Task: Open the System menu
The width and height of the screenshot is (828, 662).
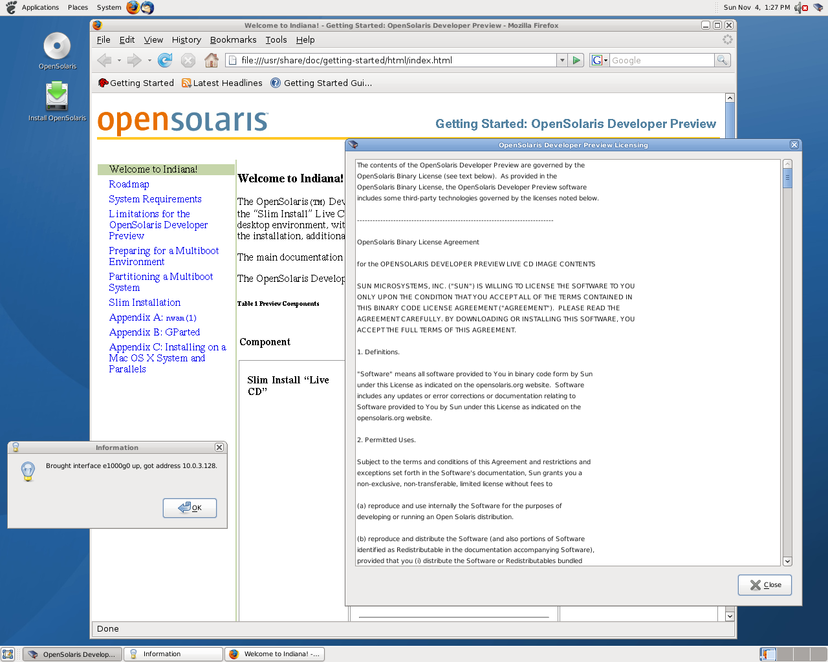Action: pos(109,7)
